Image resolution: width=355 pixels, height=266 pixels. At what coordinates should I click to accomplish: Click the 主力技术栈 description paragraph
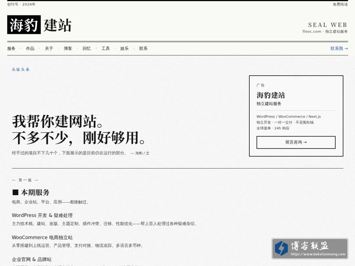104,224
